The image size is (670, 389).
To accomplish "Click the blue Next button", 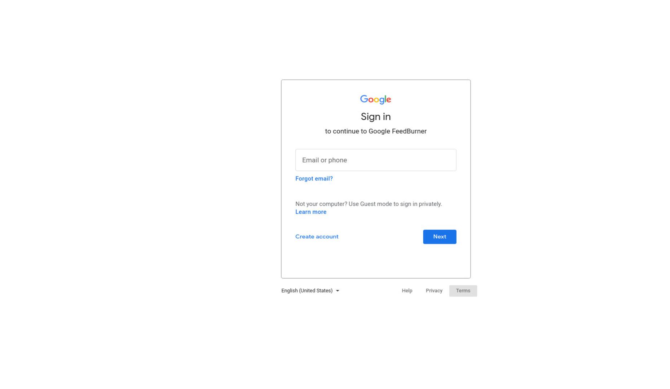I will [440, 237].
